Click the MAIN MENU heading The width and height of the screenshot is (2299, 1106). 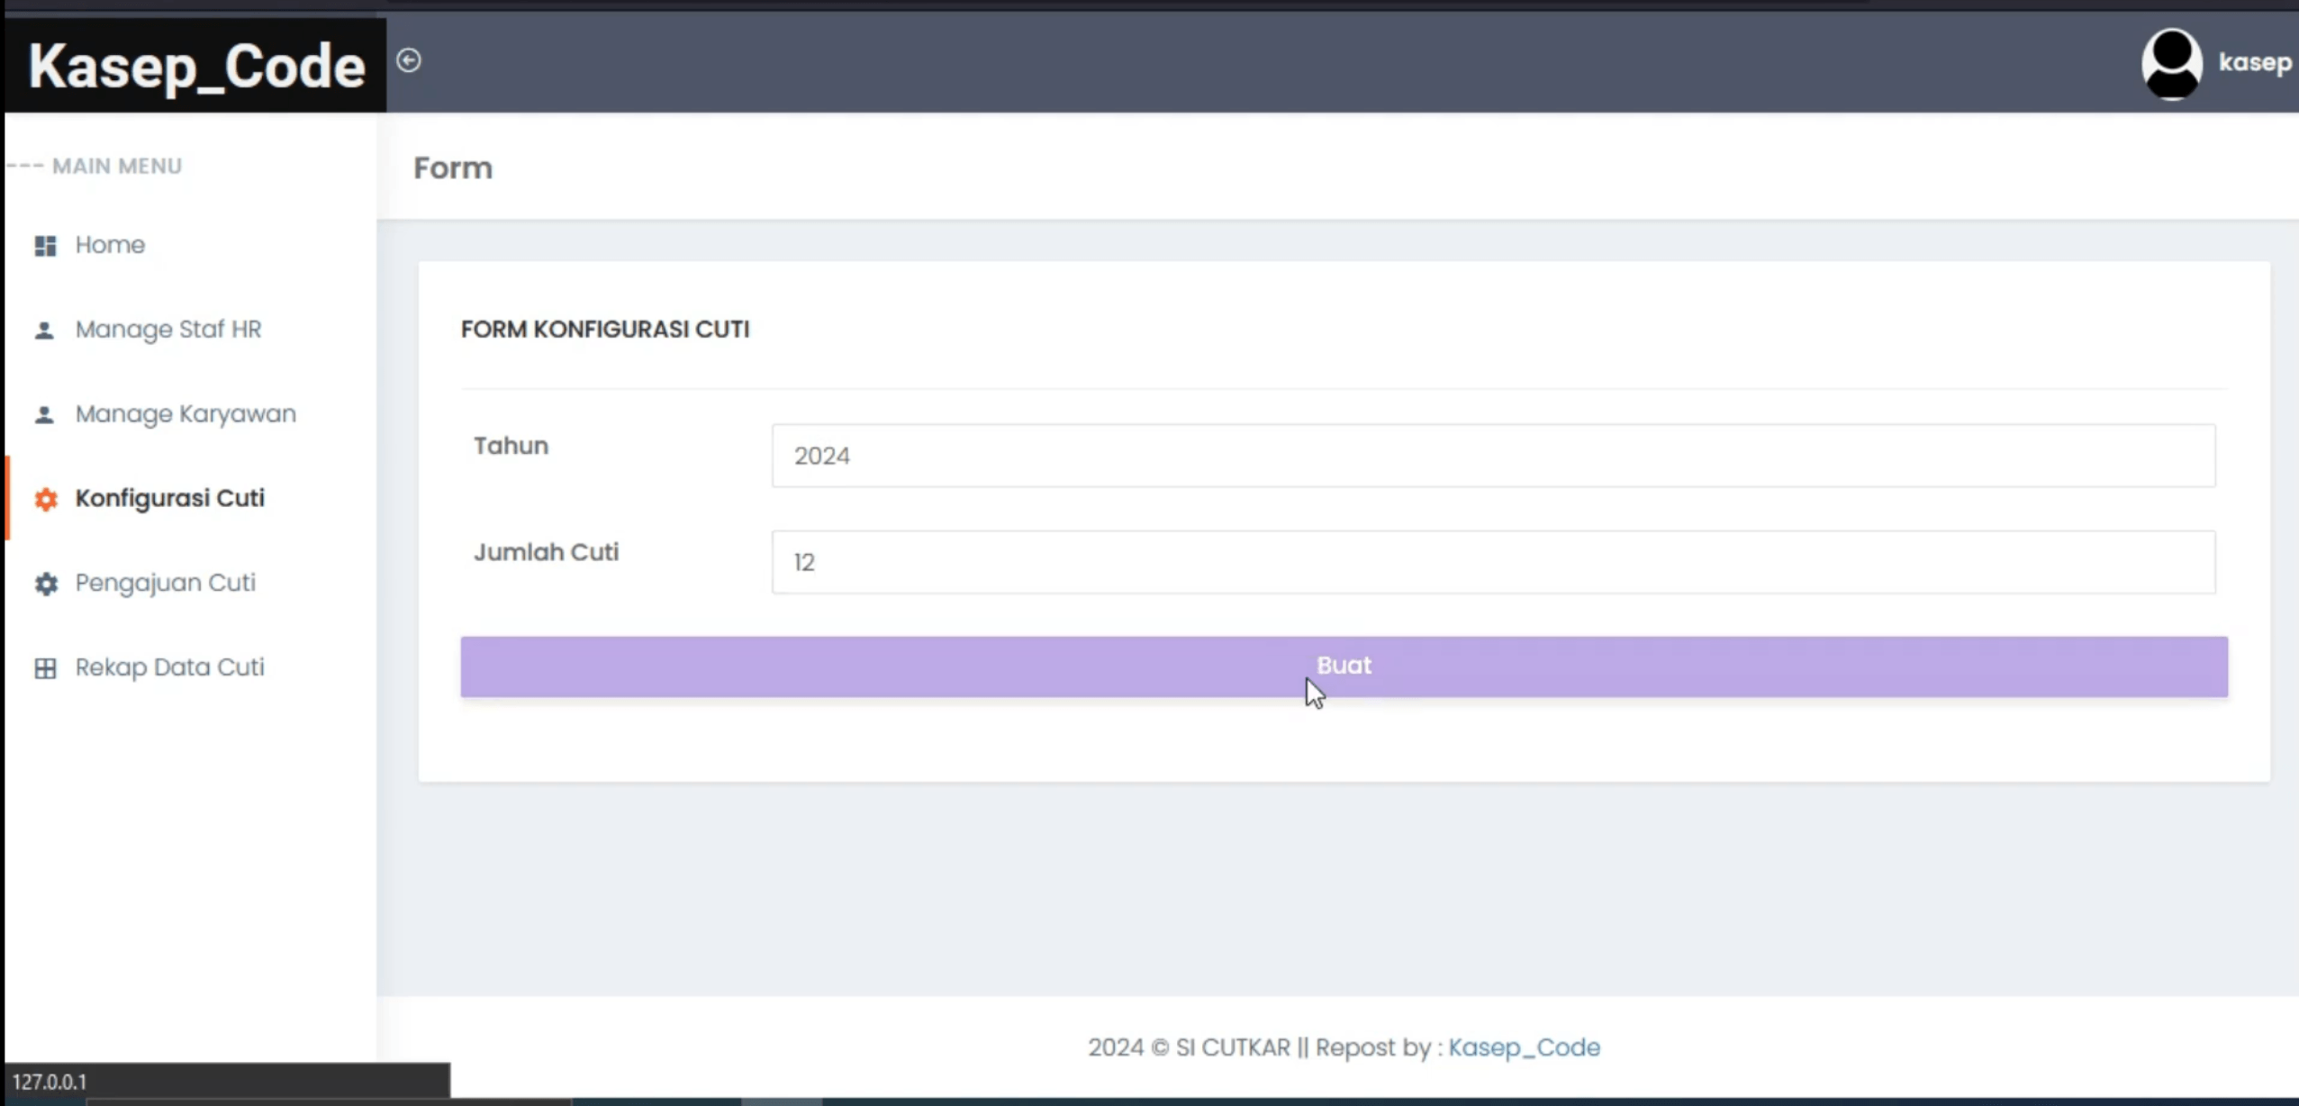[117, 166]
